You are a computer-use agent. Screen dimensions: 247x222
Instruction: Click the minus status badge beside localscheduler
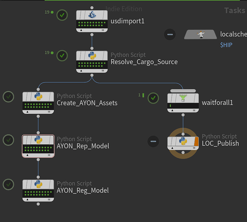coord(170,35)
